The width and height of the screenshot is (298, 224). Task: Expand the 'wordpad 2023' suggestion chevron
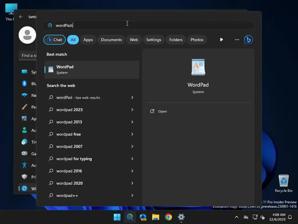click(x=132, y=110)
